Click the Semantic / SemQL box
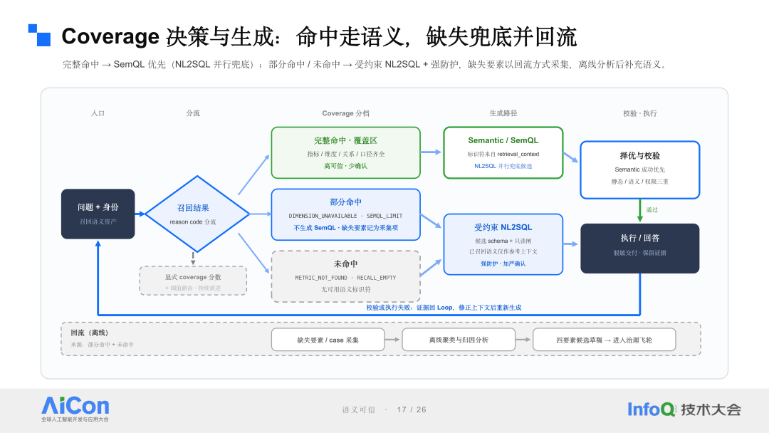Screen dimensions: 769x433 pyautogui.click(x=503, y=152)
